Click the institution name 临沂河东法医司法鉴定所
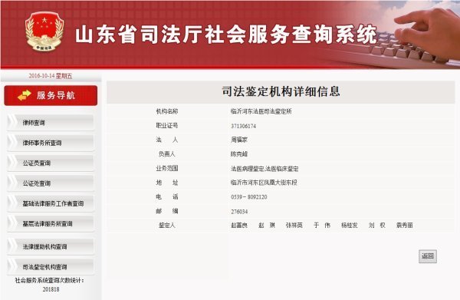The image size is (460, 300). pyautogui.click(x=261, y=111)
